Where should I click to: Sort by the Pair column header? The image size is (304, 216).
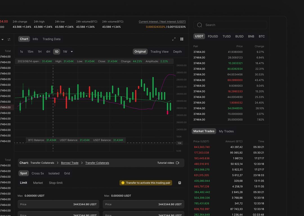coord(196,46)
